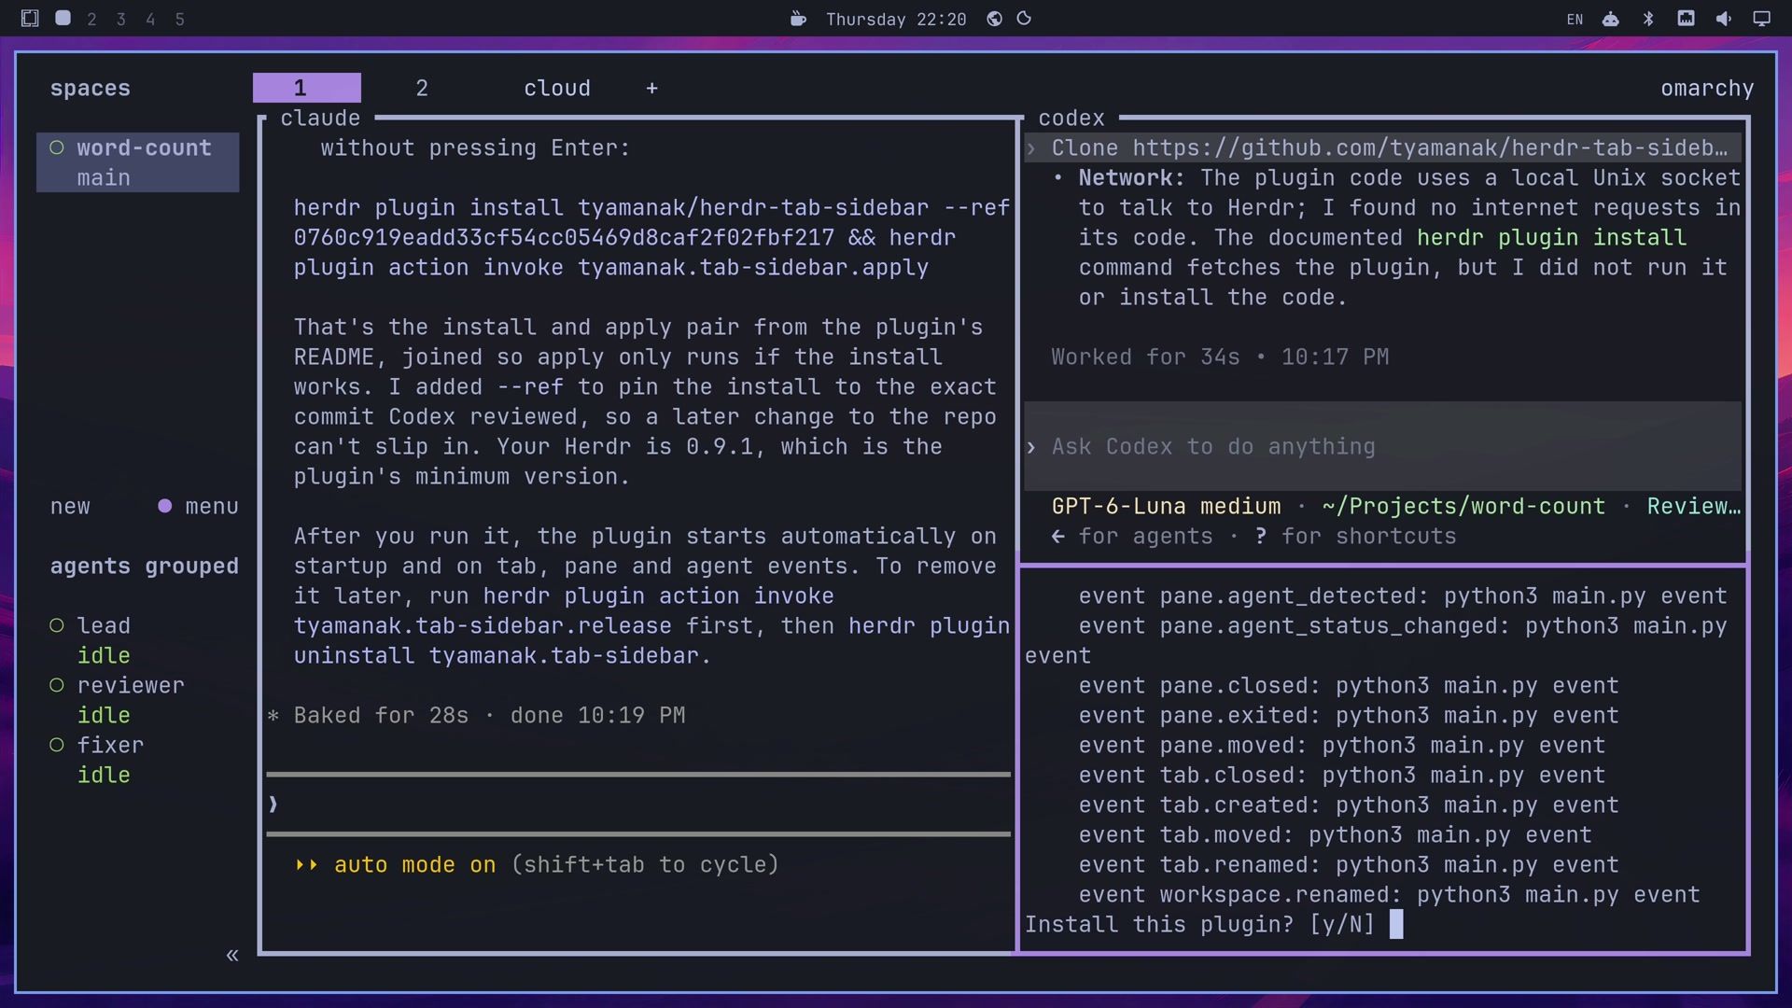Switch to OS workspace 5 in top bar
This screenshot has width=1792, height=1008.
pos(180,19)
